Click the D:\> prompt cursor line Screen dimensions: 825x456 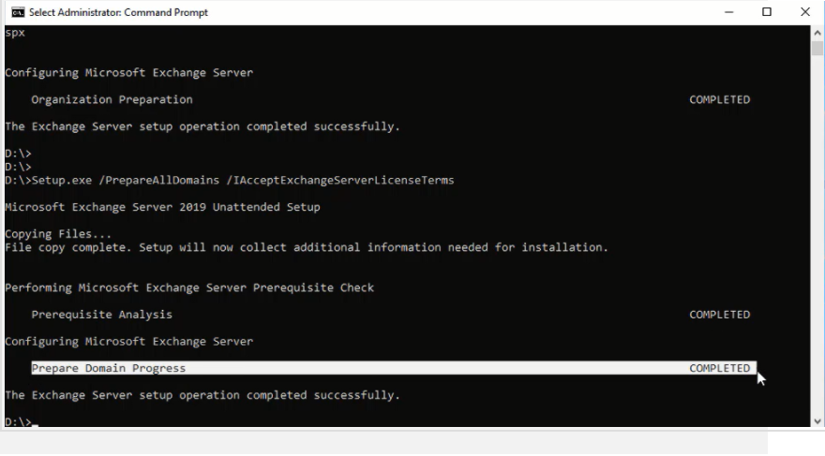click(x=19, y=422)
